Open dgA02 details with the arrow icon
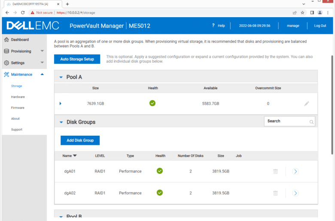This screenshot has height=221, width=335. coord(295,193)
